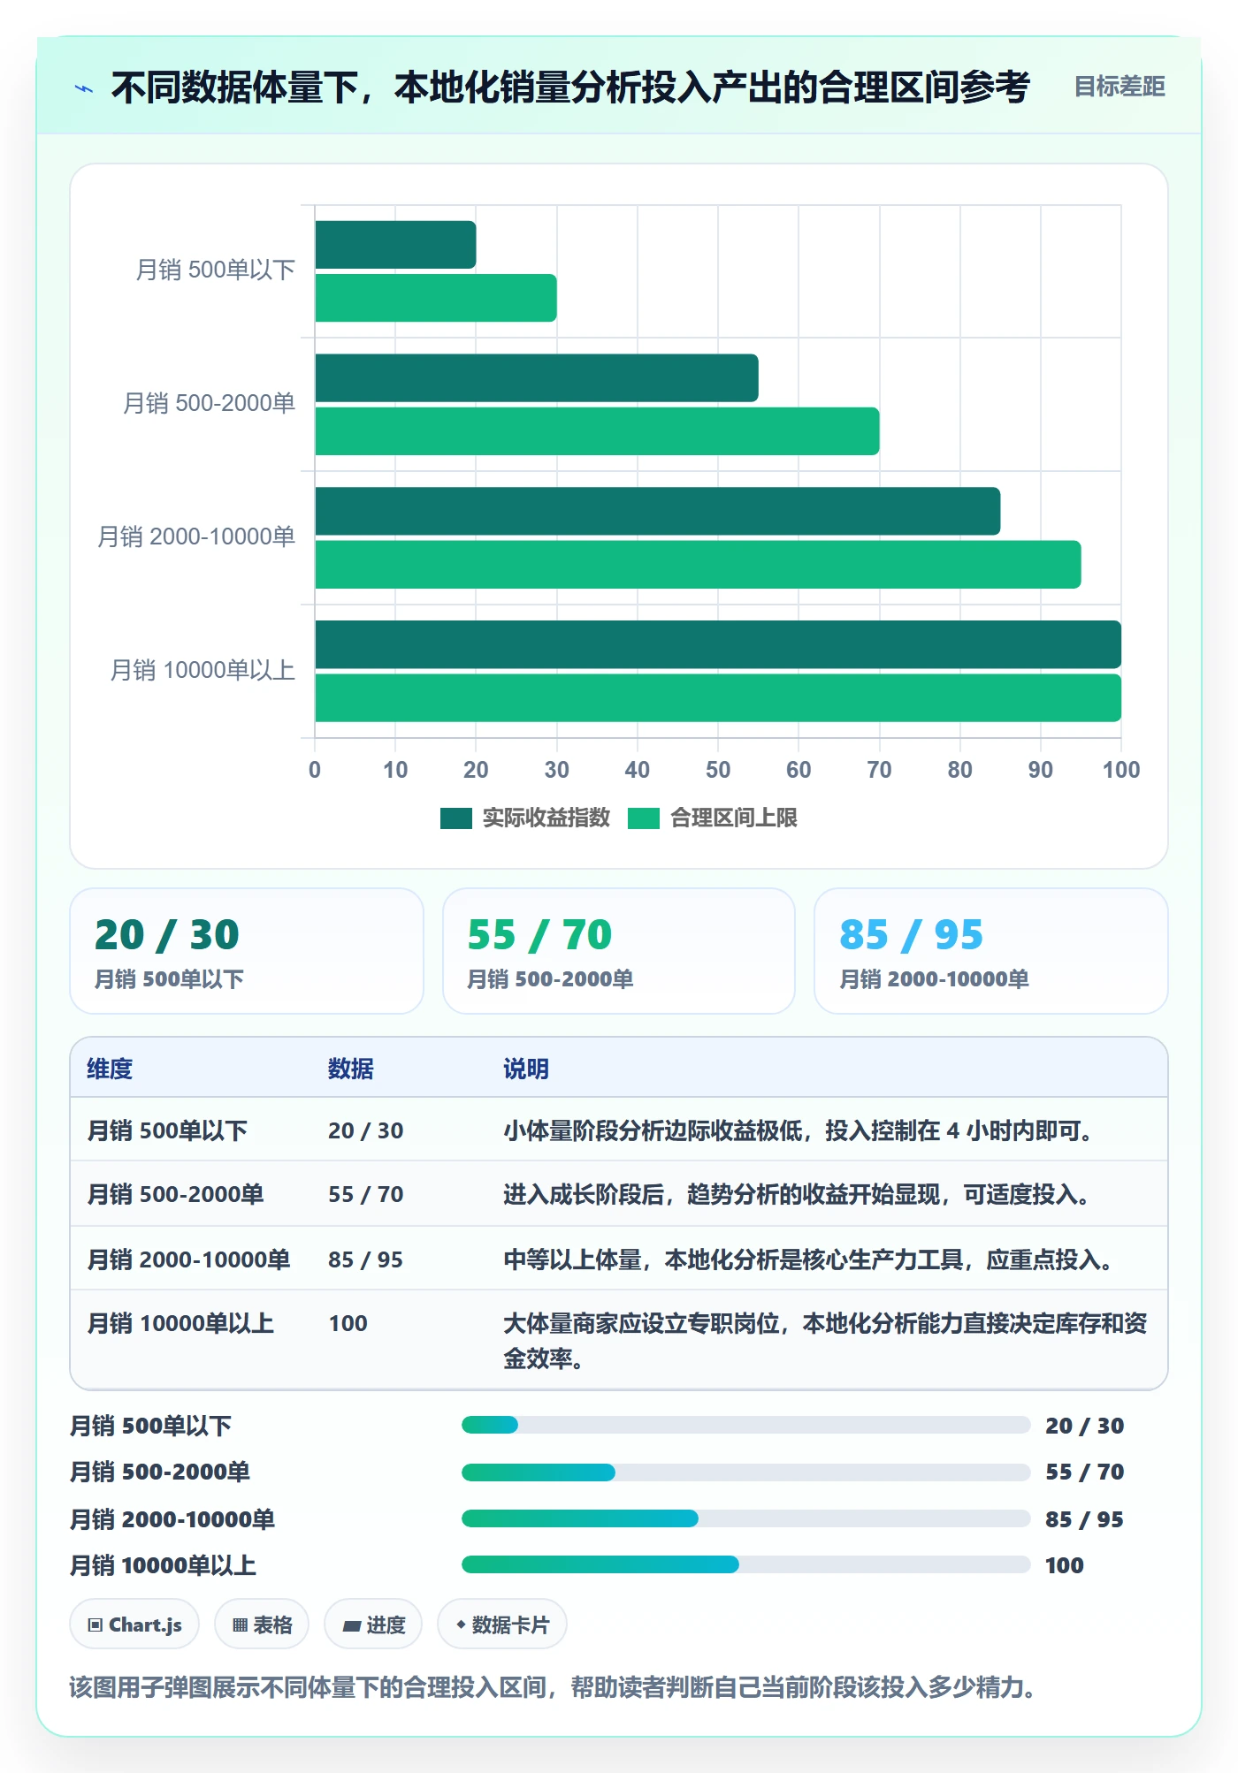1238x1773 pixels.
Task: Click the 目标差距 label in header
Action: click(1119, 87)
